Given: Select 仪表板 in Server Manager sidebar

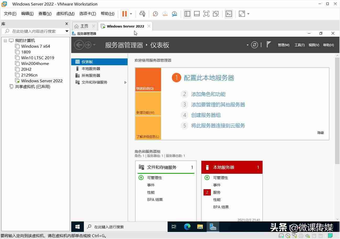Looking at the screenshot, I should (x=99, y=62).
